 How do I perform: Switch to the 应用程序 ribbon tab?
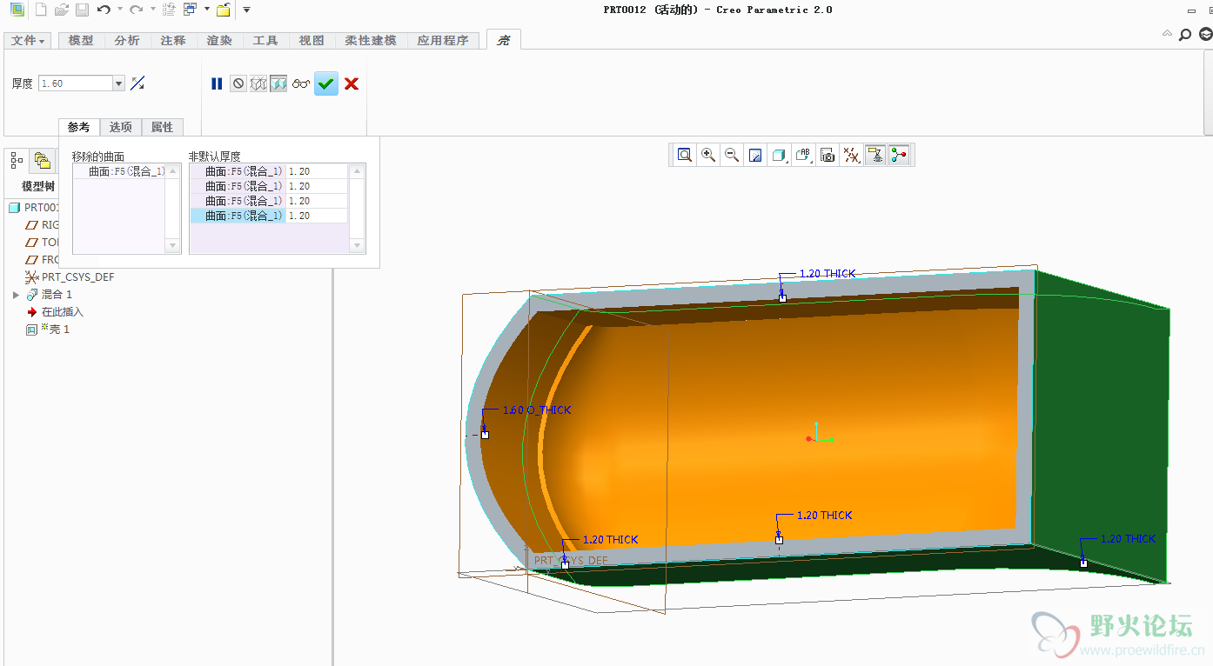(443, 41)
